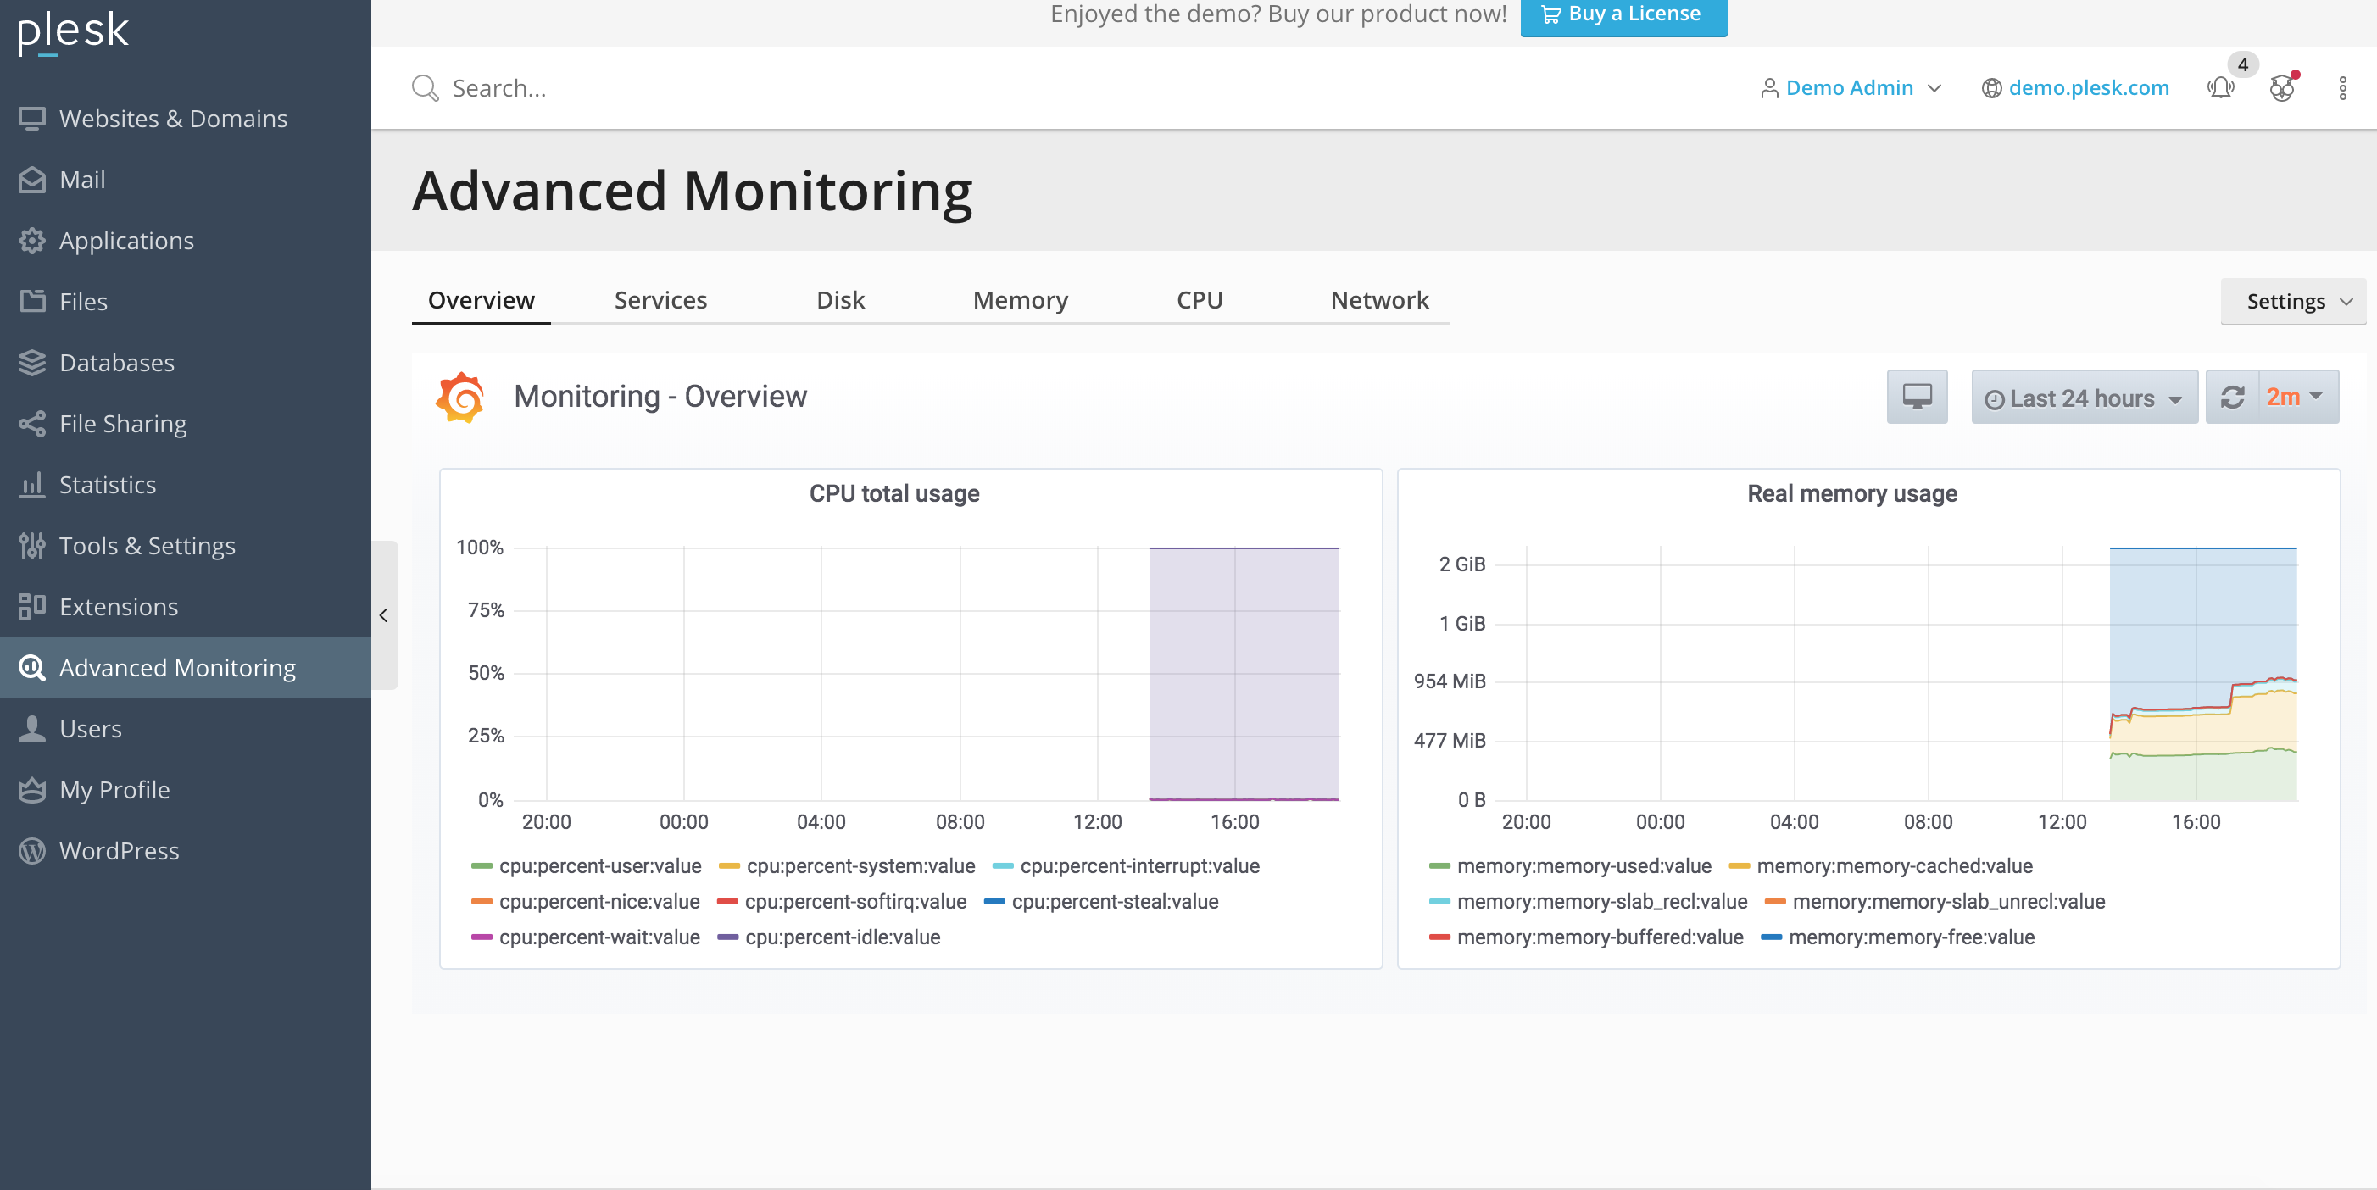This screenshot has height=1190, width=2377.
Task: Click the shopping cart icon on Buy a License
Action: pos(1550,14)
